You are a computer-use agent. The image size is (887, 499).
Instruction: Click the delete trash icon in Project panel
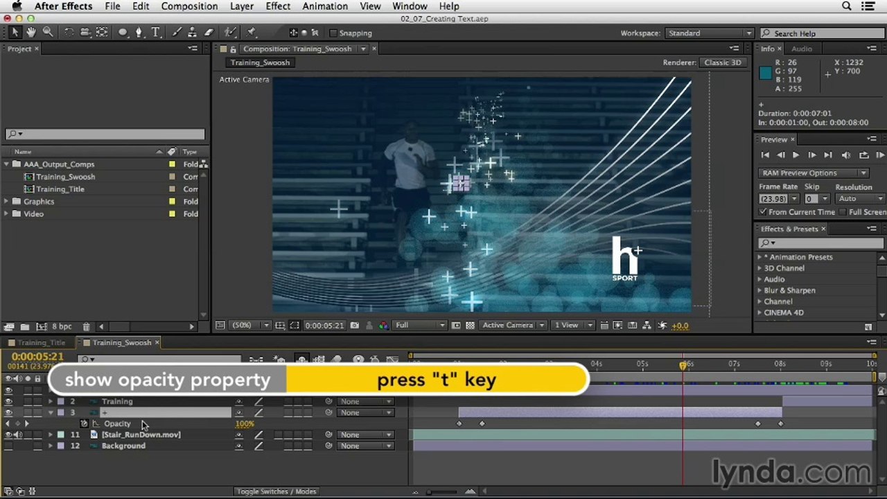coord(86,326)
